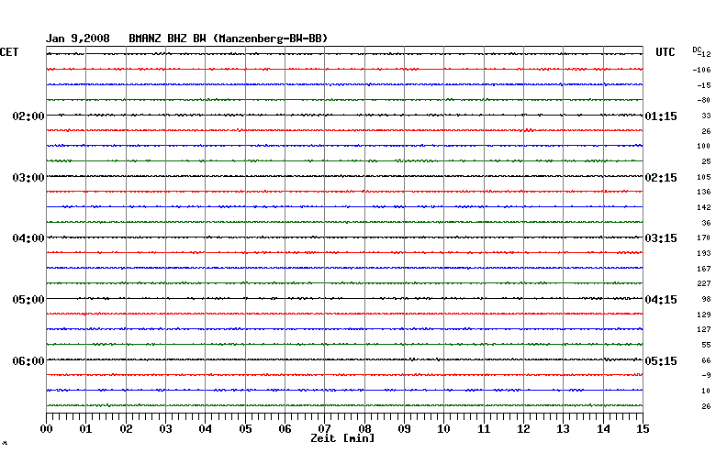
Task: Click the DC offset value '170'
Action: [704, 238]
